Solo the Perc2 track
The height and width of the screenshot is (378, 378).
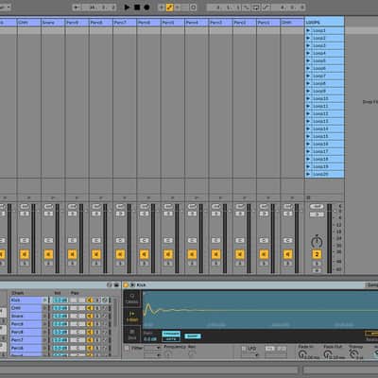coord(240,264)
